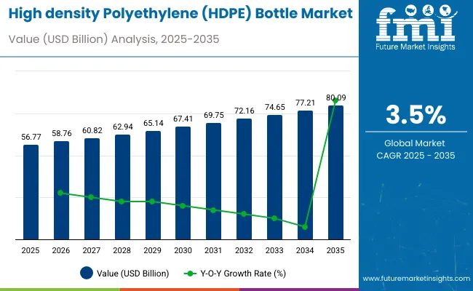Select the 2035 bar
Viewport: 473px width, 291px height.
point(335,172)
